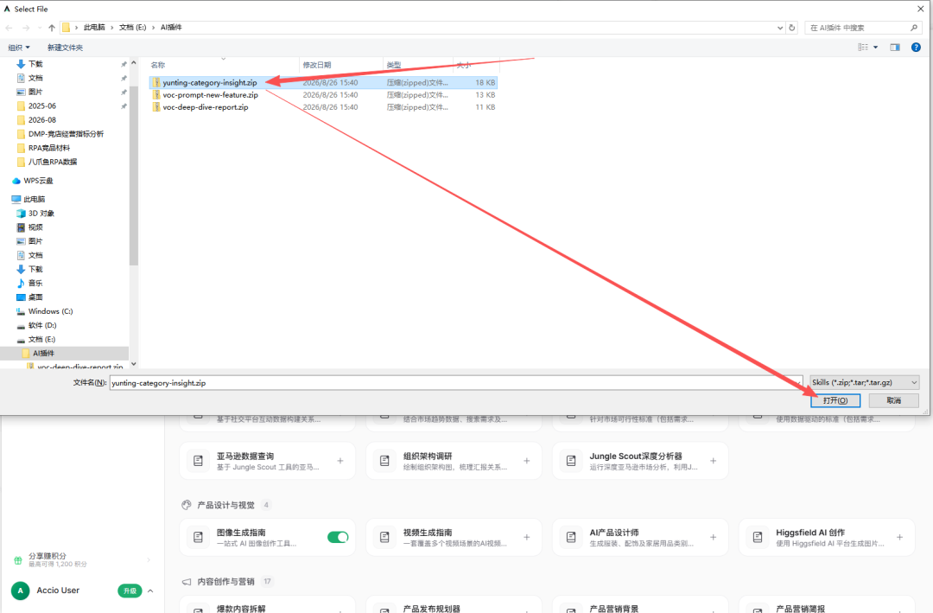Disable the 图像生成指南 toggle switch
Viewport: 933px width, 613px height.
pos(338,537)
